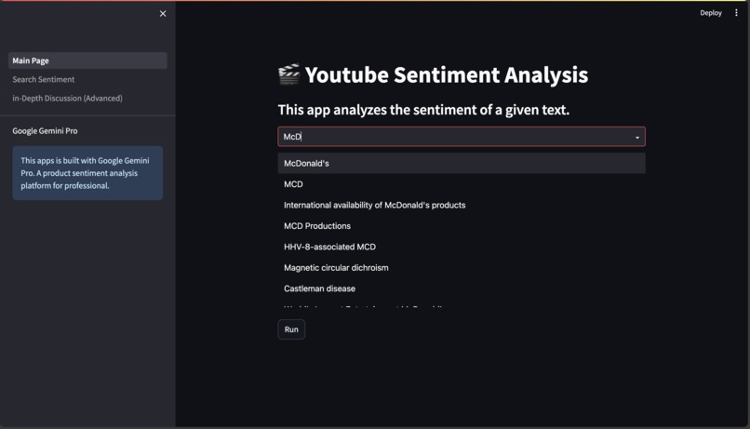Click the Run button
Image resolution: width=750 pixels, height=429 pixels.
(291, 329)
